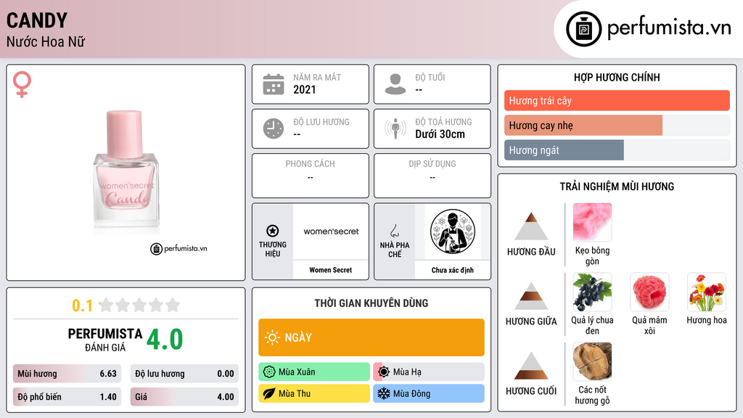Click the Chưa xác định perfumer label
The width and height of the screenshot is (743, 418).
453,270
